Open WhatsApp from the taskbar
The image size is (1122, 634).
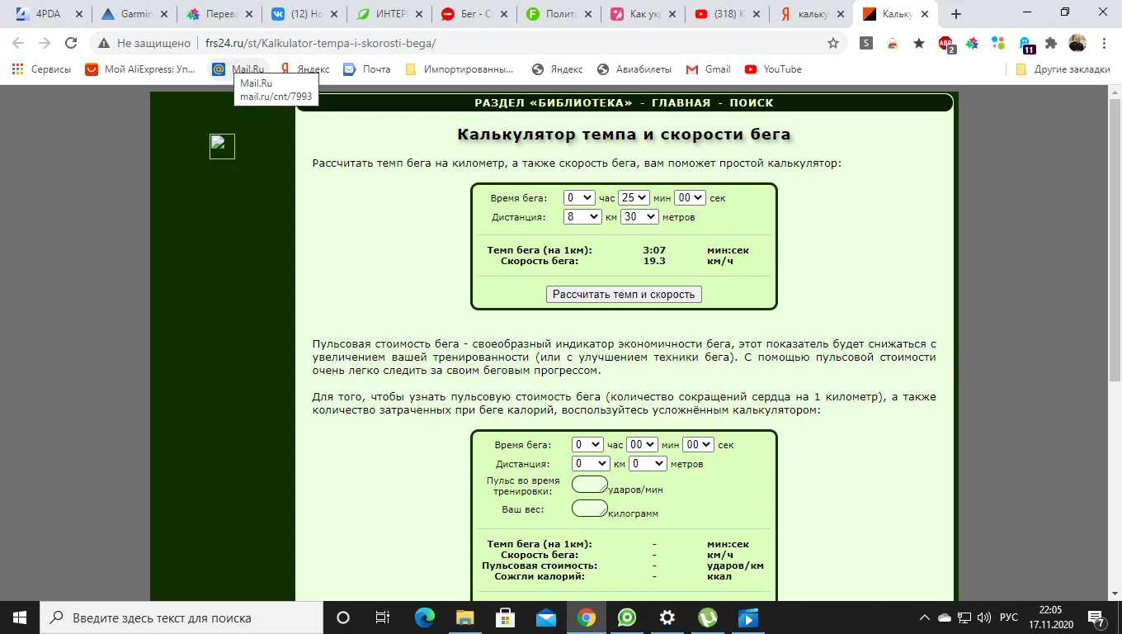pos(627,617)
